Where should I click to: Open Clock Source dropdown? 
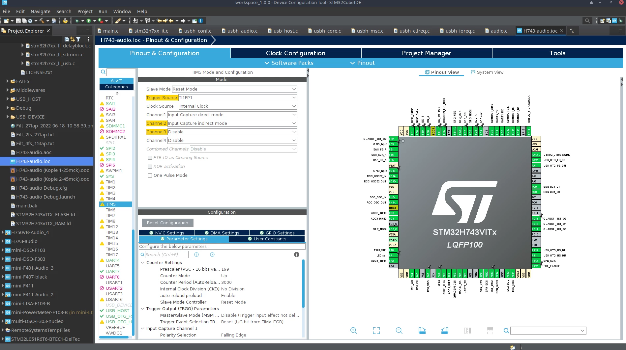pyautogui.click(x=238, y=106)
